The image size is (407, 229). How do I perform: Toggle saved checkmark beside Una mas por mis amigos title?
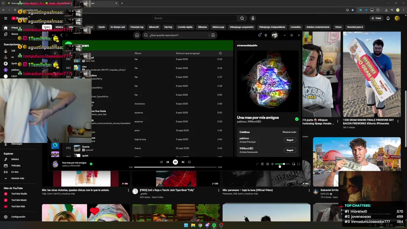297,119
